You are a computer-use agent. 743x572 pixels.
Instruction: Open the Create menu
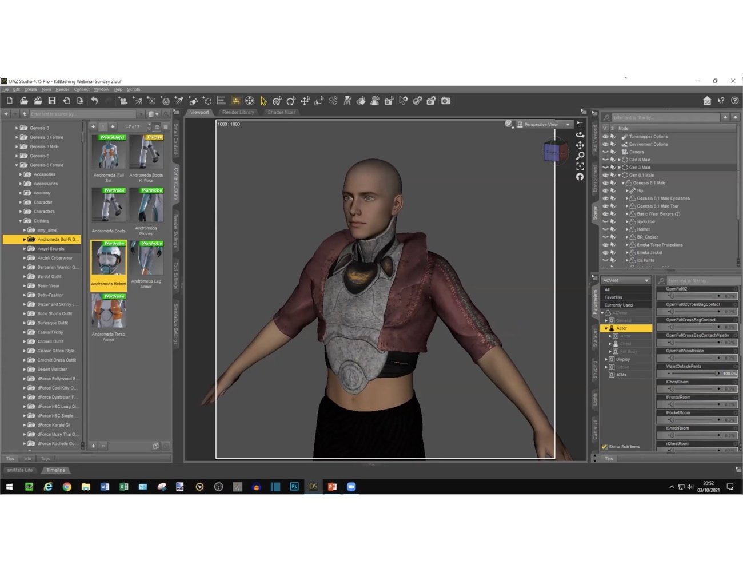(31, 89)
